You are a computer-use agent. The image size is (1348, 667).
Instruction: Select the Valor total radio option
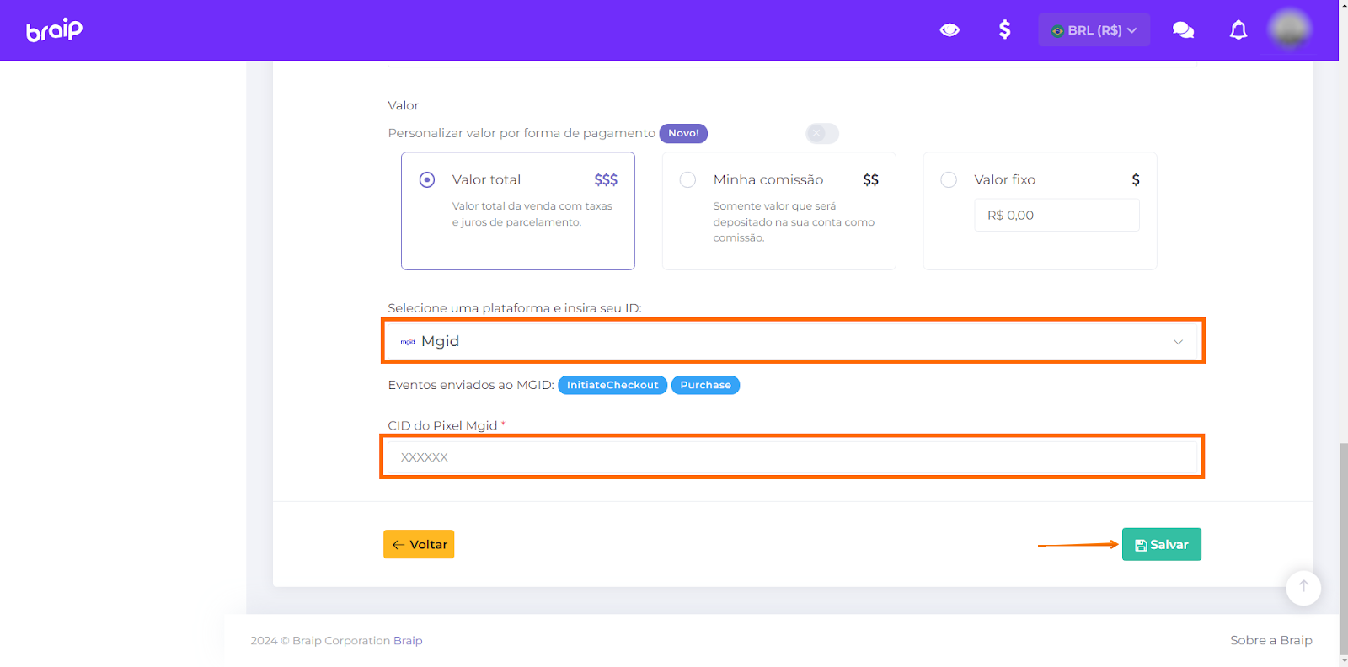[427, 179]
